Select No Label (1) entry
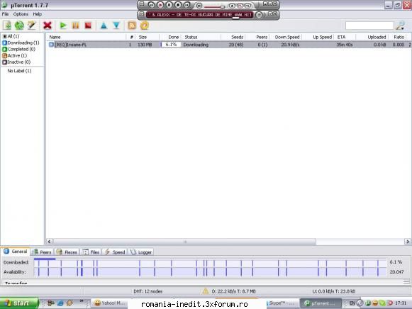This screenshot has width=412, height=309. coord(19,71)
